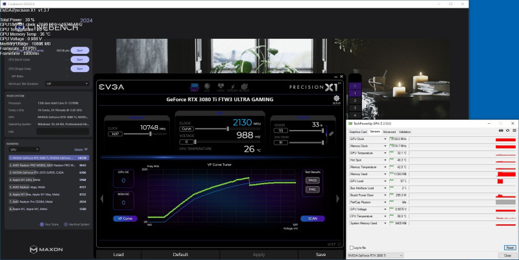Click the info icon next to version v1.3.7
Screen dimensions: 519x260
[339, 244]
